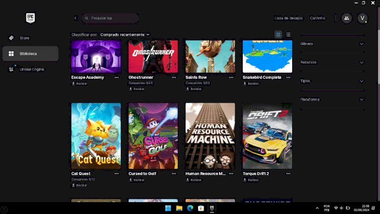This screenshot has width=380, height=214.
Task: Show hidden system tray icons
Action: (317, 208)
